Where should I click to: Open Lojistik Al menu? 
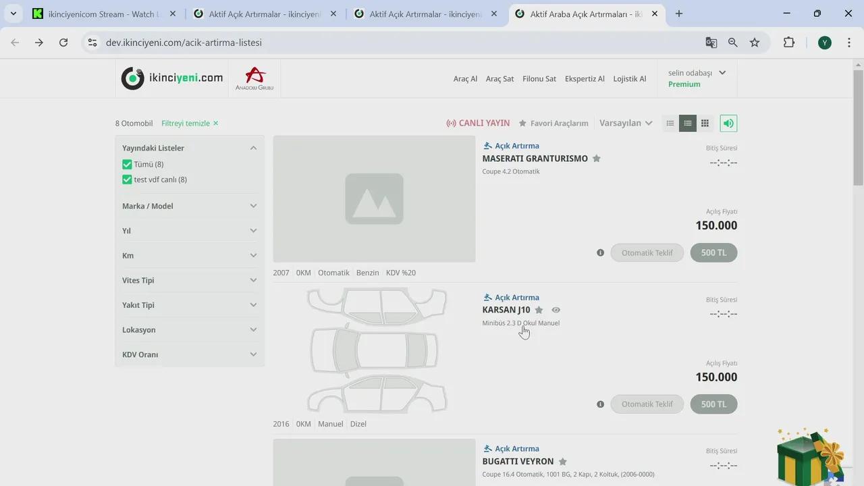pyautogui.click(x=630, y=79)
